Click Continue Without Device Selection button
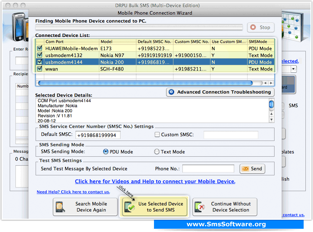This screenshot has width=313, height=232. tap(225, 207)
